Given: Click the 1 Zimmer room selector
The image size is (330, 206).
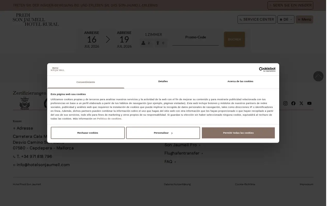Looking at the screenshot, I should coord(153,35).
